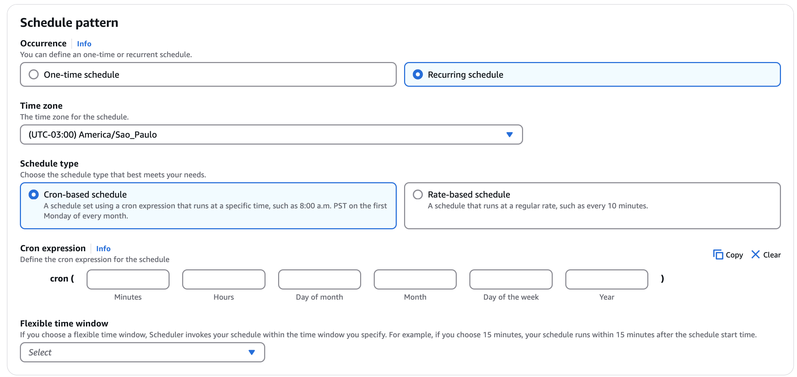Click the Year cron input field

coord(606,279)
